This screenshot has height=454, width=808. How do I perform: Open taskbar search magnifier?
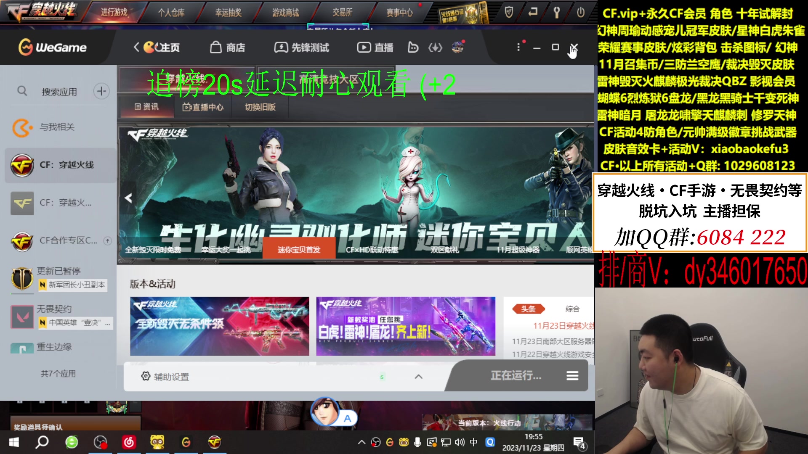coord(43,442)
